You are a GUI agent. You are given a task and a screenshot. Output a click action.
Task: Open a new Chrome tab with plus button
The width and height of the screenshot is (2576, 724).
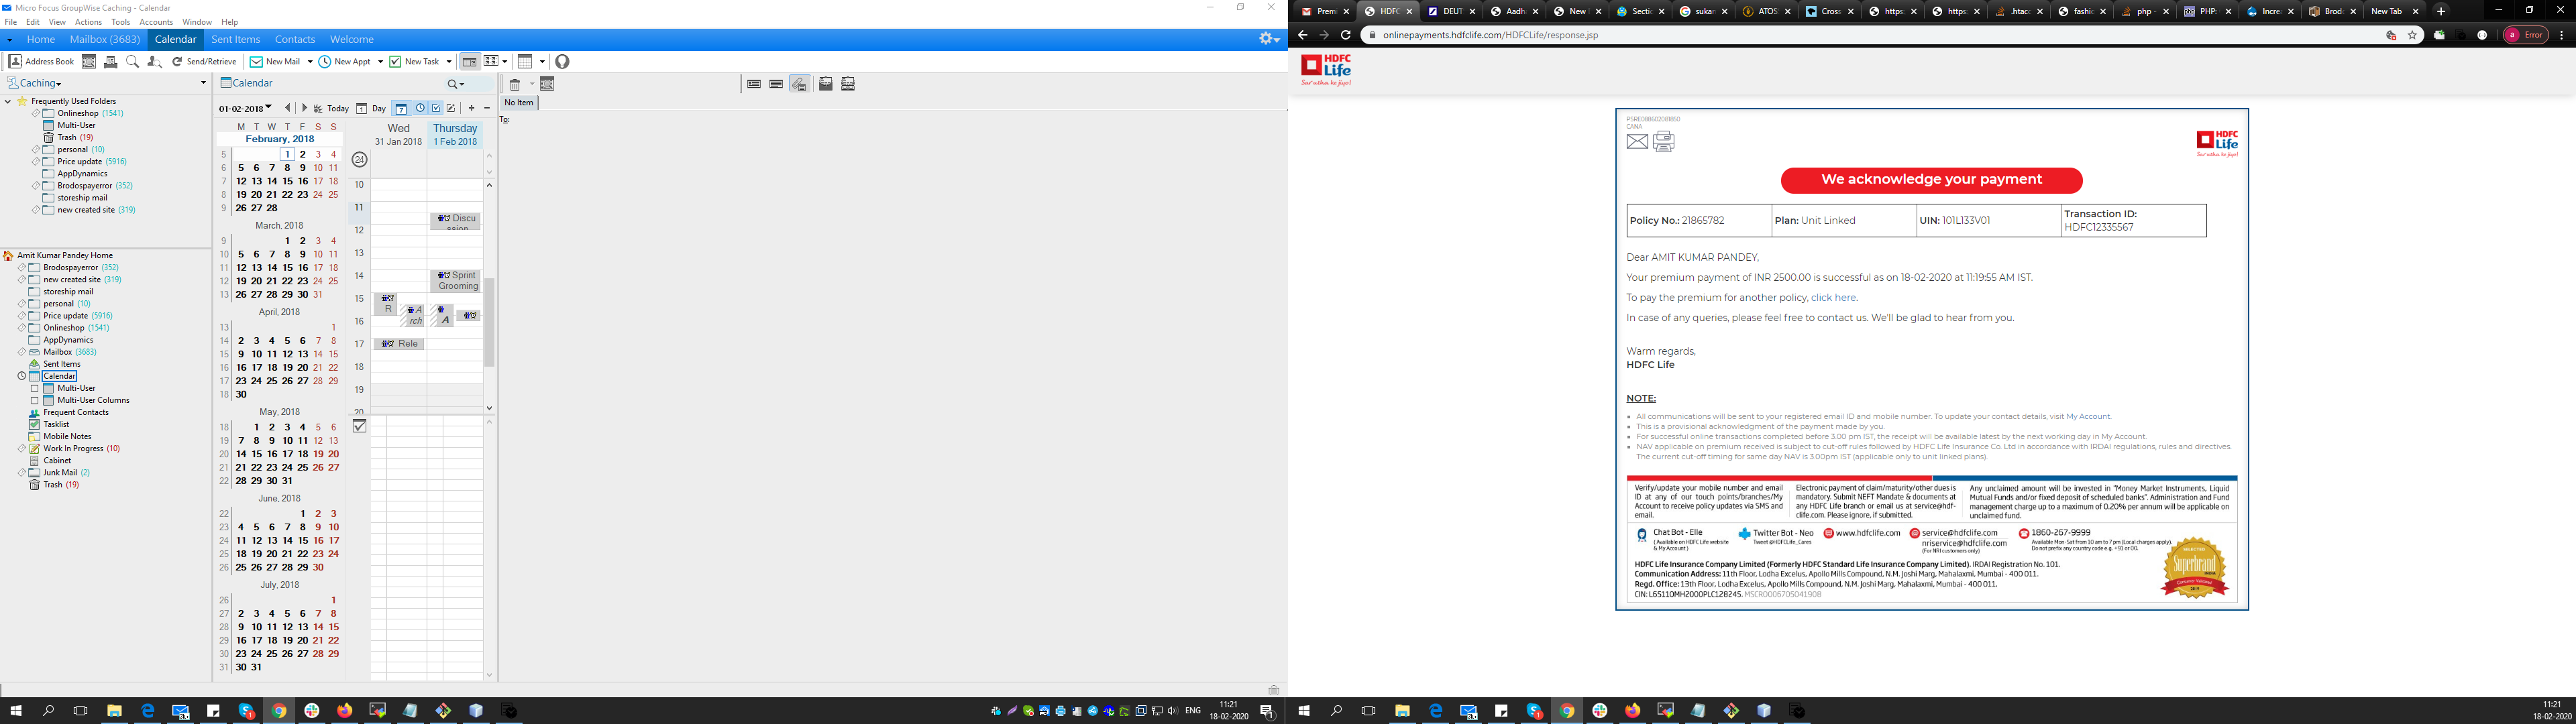coord(2441,11)
